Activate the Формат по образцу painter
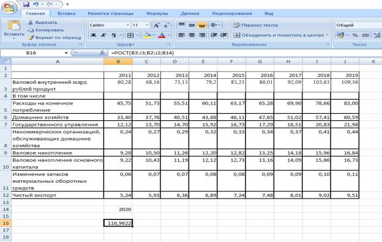The width and height of the screenshot is (382, 242). pyautogui.click(x=54, y=37)
